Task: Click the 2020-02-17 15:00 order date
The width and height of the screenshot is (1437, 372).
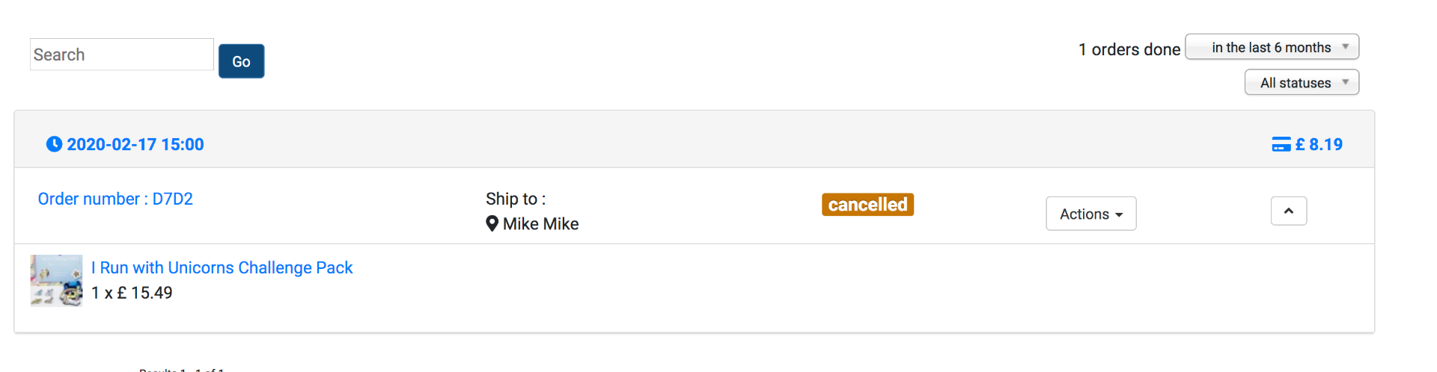Action: pos(135,144)
